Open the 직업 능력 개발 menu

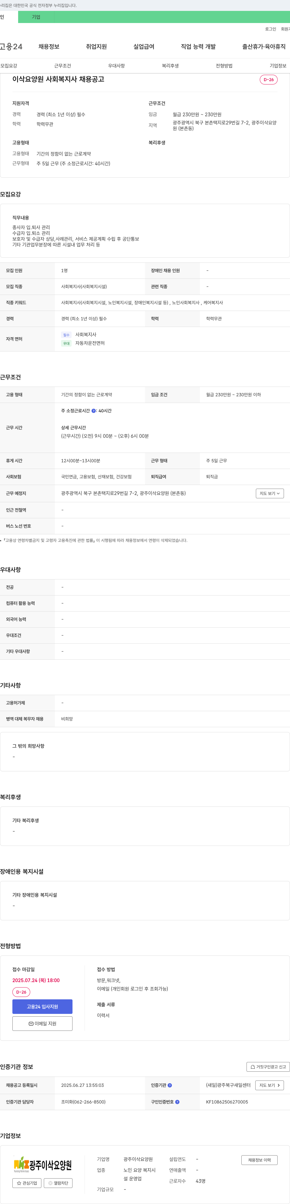pos(198,47)
